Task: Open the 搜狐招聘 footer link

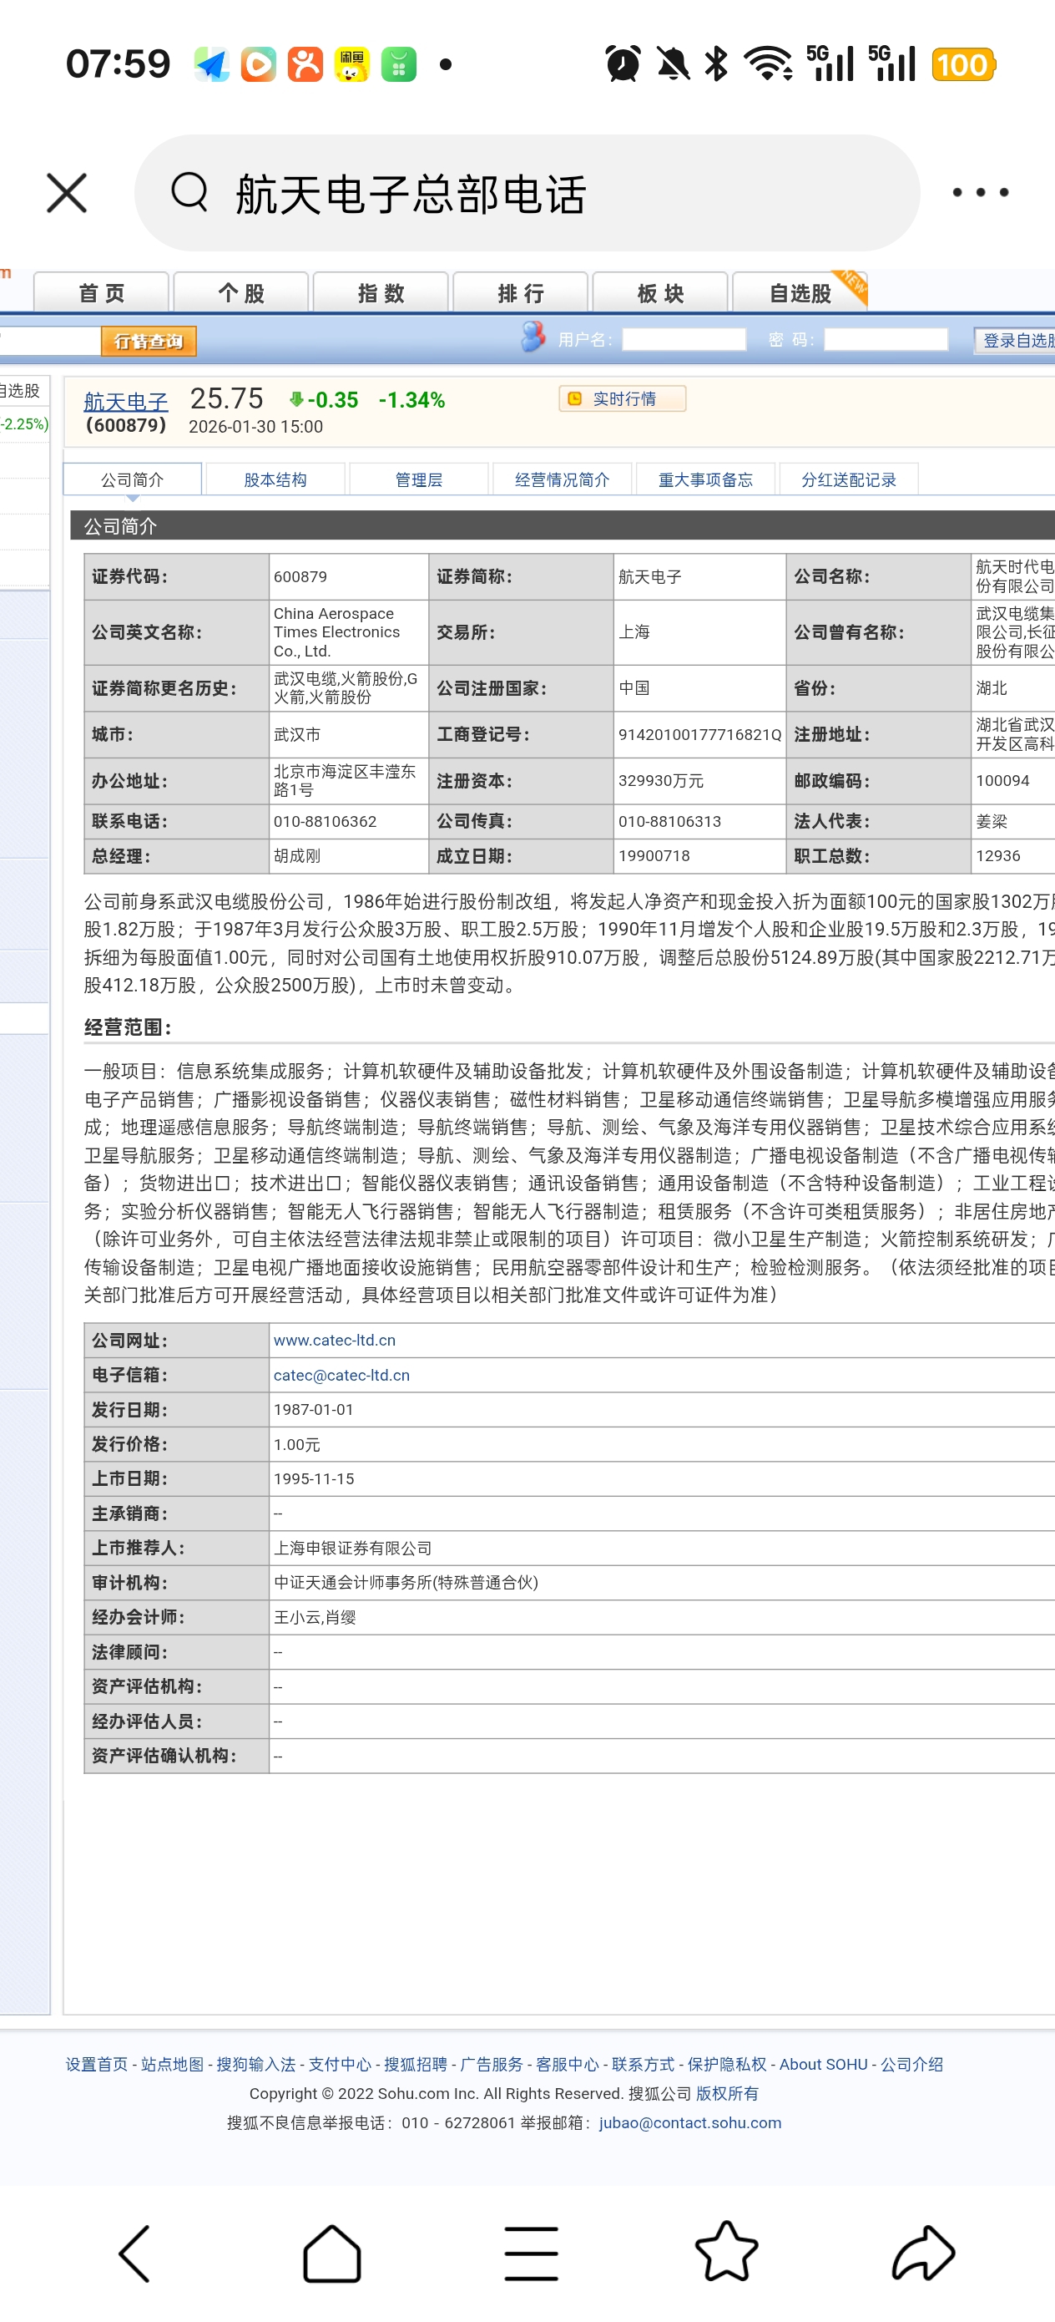Action: (x=416, y=2064)
